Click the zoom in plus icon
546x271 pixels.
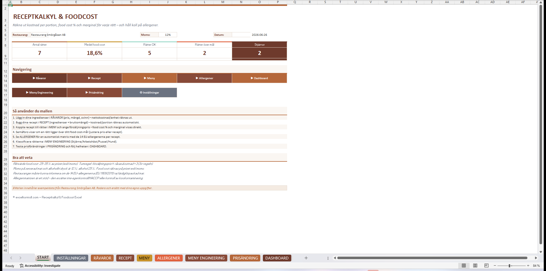(x=528, y=266)
